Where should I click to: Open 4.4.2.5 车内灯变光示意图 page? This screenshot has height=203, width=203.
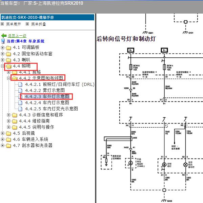coord(52,109)
